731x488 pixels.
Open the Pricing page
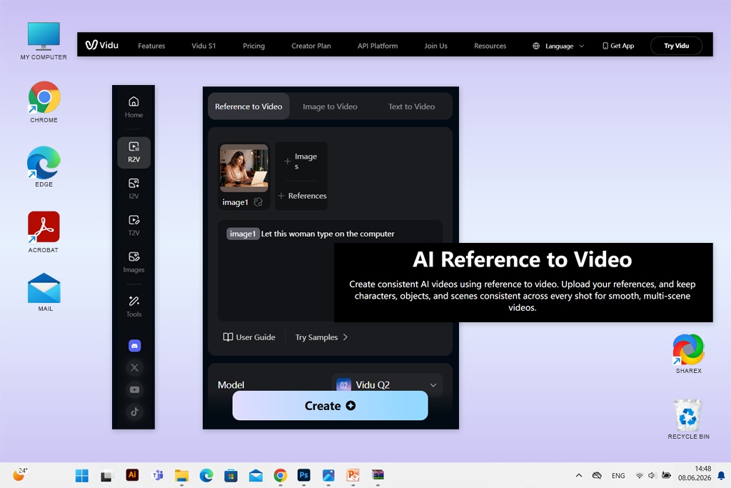[x=253, y=46]
